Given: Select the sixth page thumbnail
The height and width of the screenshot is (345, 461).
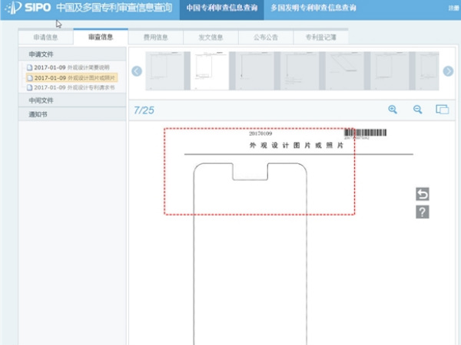Looking at the screenshot, I should coord(390,71).
